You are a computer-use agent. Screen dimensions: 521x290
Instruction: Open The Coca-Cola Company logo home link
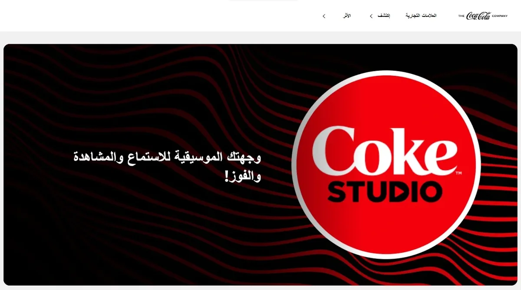(483, 16)
